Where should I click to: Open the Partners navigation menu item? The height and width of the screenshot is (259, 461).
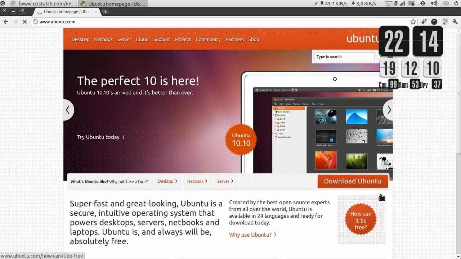[234, 39]
